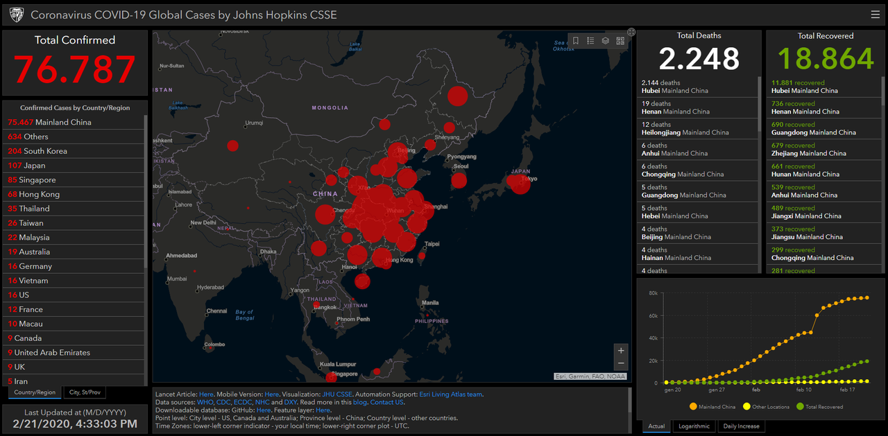Select United Arab Emirates in the list
Screen dimensions: 888x436
75,353
